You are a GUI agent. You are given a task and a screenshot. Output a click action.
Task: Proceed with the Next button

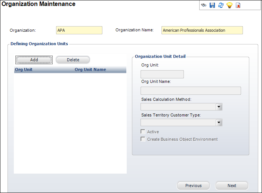click(x=232, y=186)
